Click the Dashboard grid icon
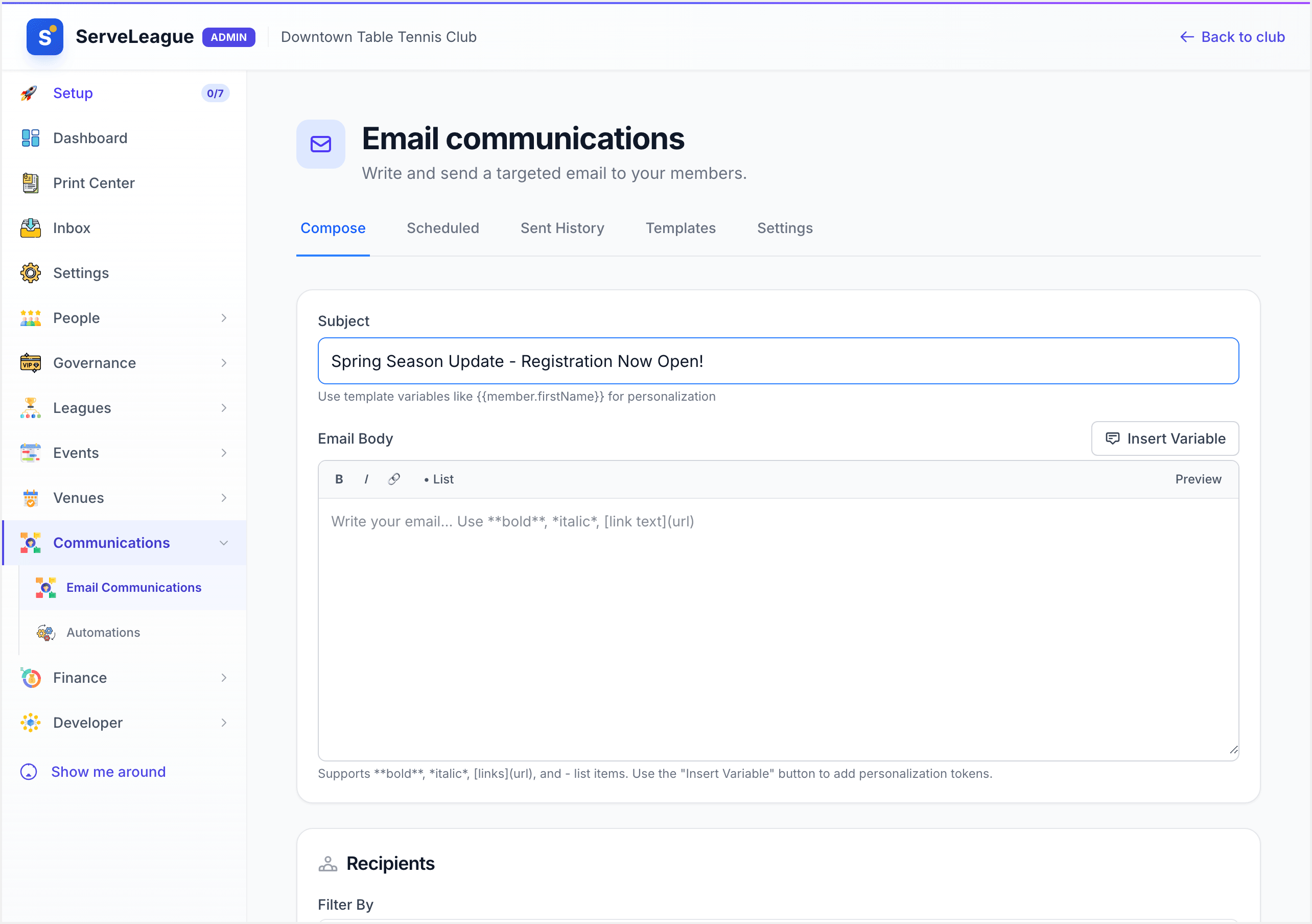This screenshot has height=924, width=1312. (30, 138)
